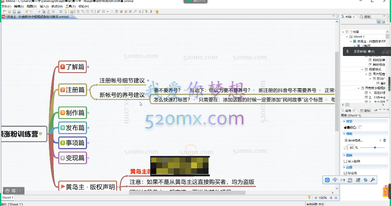
Task: Click the insert image toolbar icon
Action: pos(104,12)
